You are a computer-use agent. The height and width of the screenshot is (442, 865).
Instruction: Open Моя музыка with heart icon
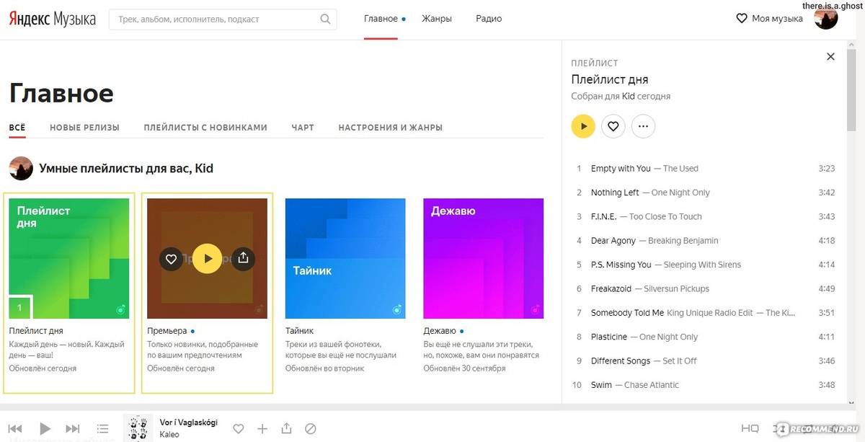[x=769, y=19]
